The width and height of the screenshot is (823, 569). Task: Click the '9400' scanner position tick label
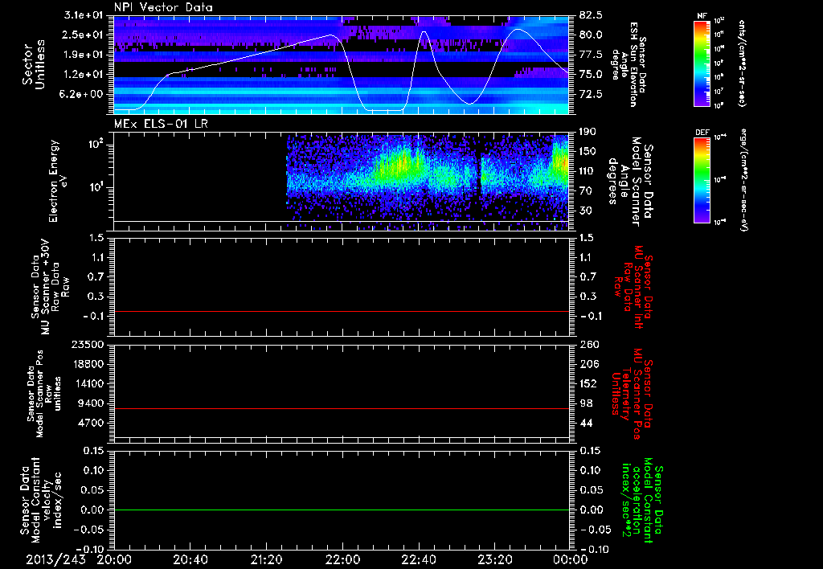[x=92, y=403]
